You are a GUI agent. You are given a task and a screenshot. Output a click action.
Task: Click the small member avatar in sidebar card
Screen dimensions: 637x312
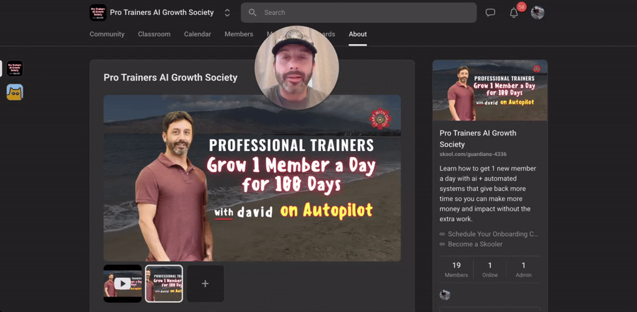pos(445,295)
